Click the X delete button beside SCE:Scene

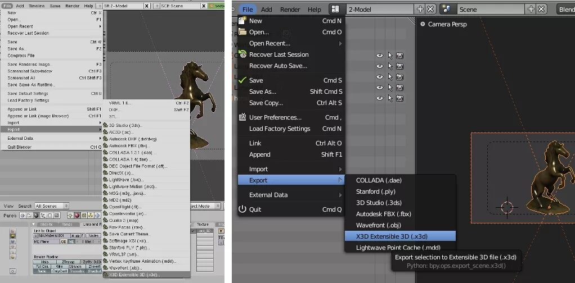[204, 6]
